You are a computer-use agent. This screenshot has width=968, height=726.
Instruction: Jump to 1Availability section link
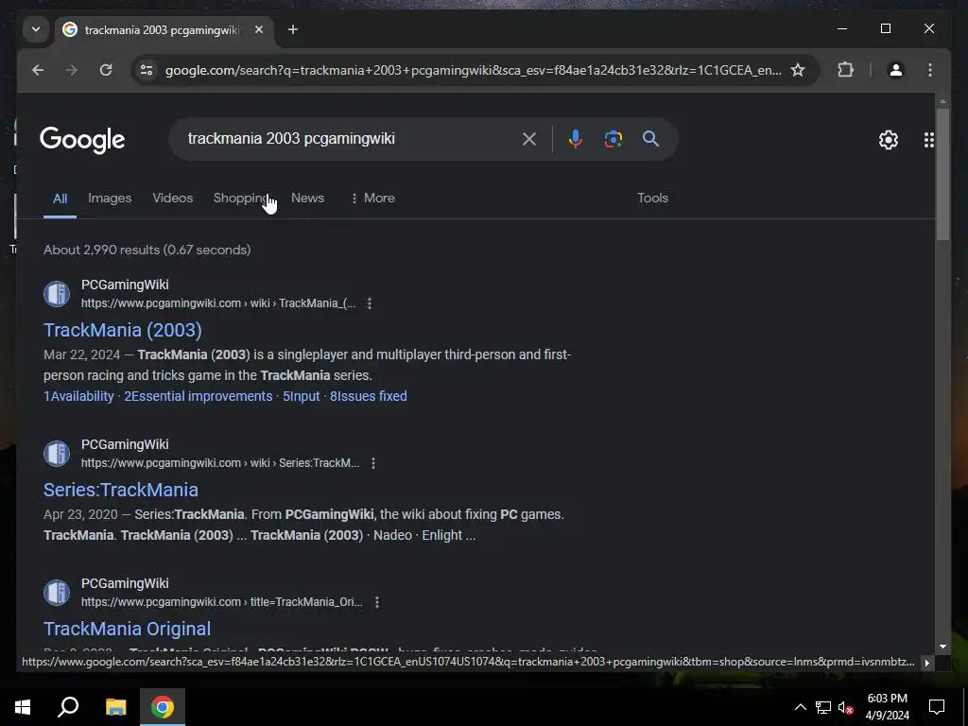[x=79, y=396]
